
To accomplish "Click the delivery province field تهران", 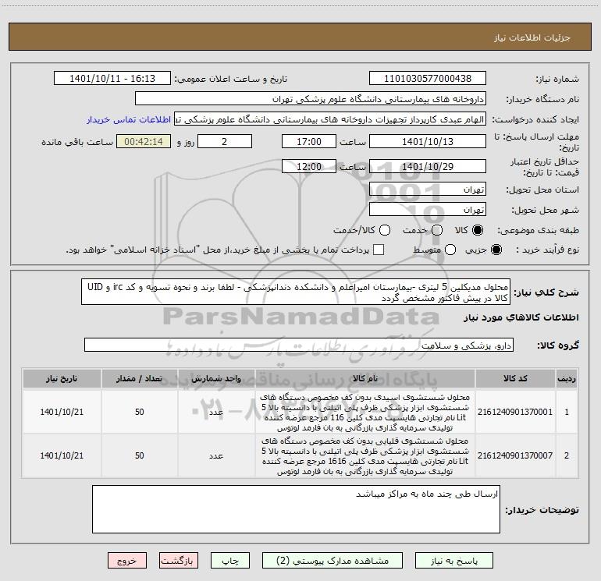I will pos(428,190).
